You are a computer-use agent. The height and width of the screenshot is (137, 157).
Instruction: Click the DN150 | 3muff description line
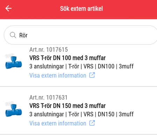click(81, 114)
